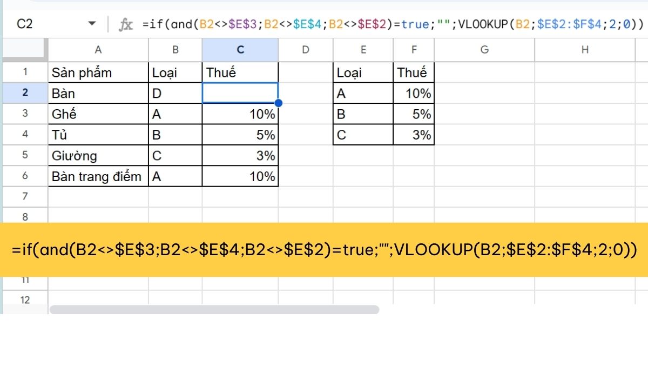This screenshot has width=648, height=365.
Task: Click cell F4 showing 3%
Action: click(414, 135)
